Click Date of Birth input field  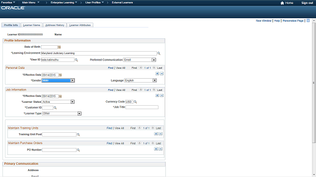[x=49, y=47]
